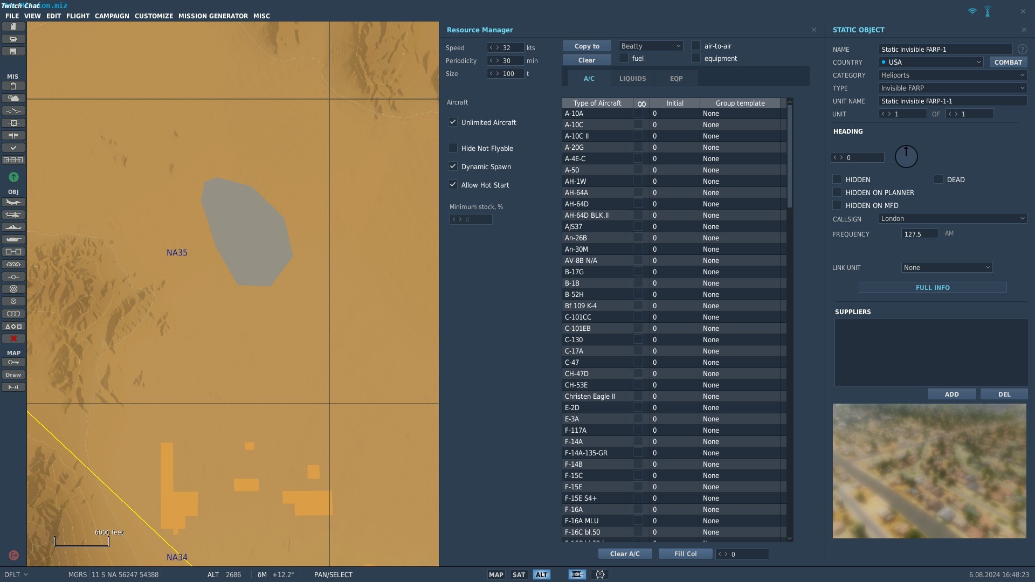
Task: Click the heading compass dial
Action: [x=906, y=157]
